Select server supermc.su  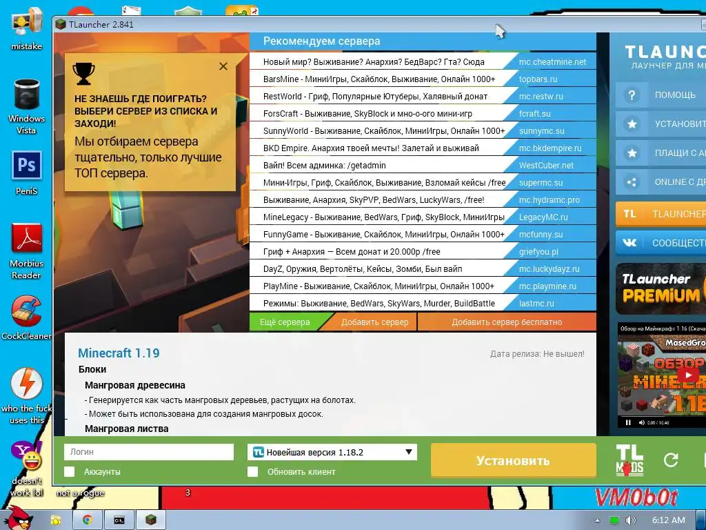point(541,183)
